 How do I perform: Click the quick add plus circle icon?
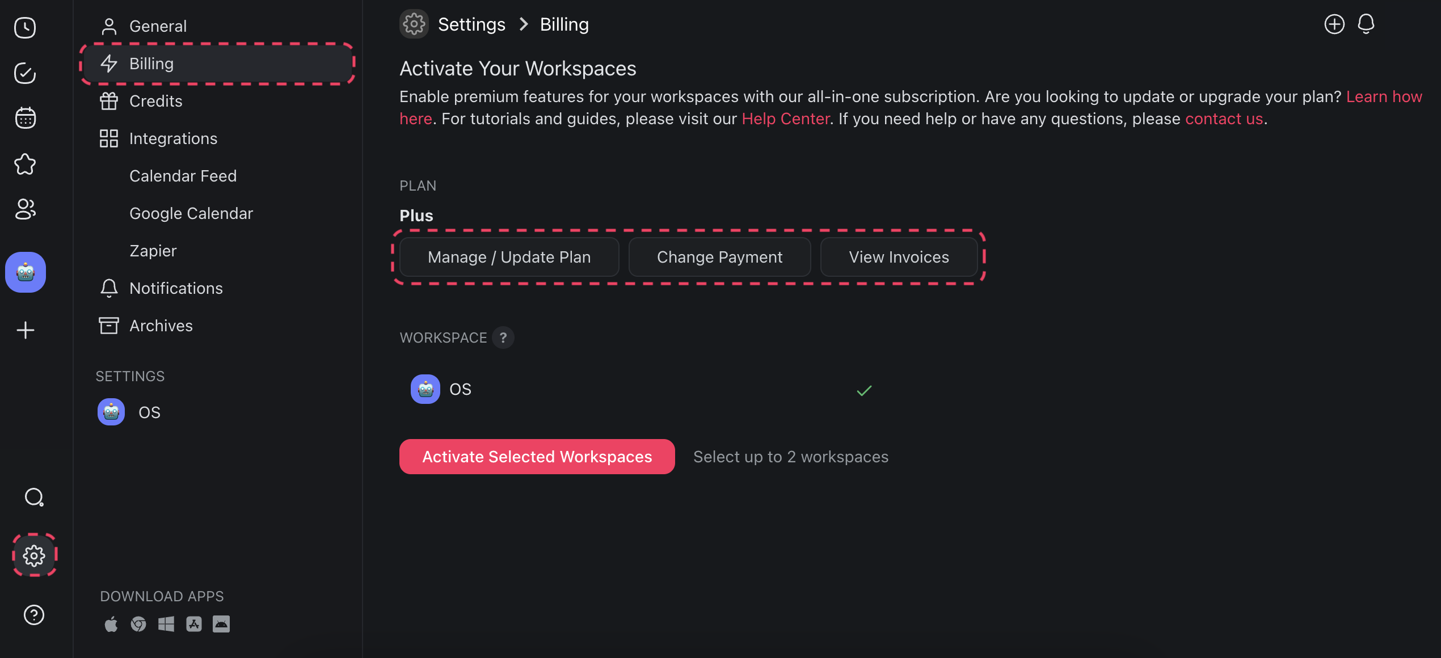(x=1334, y=24)
